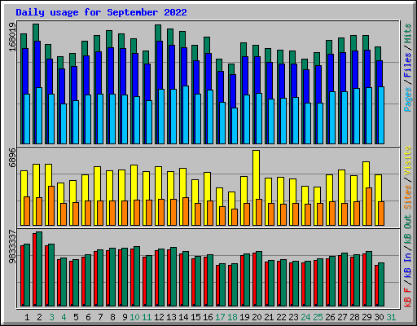Select the light blue pages bar for day 18
This screenshot has height=326, width=417.
(x=235, y=126)
